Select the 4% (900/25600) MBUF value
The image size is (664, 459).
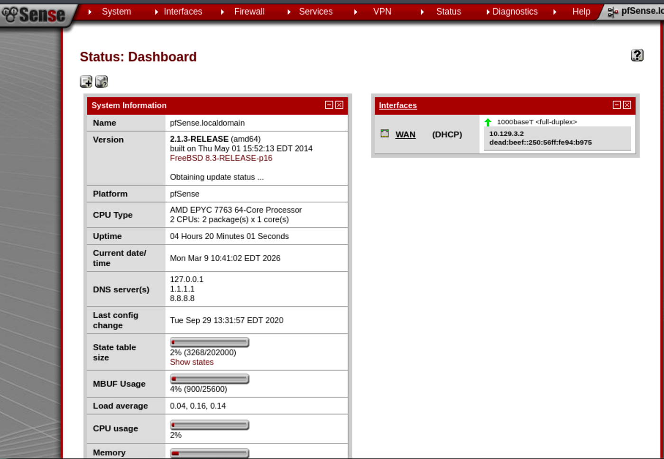click(x=198, y=389)
